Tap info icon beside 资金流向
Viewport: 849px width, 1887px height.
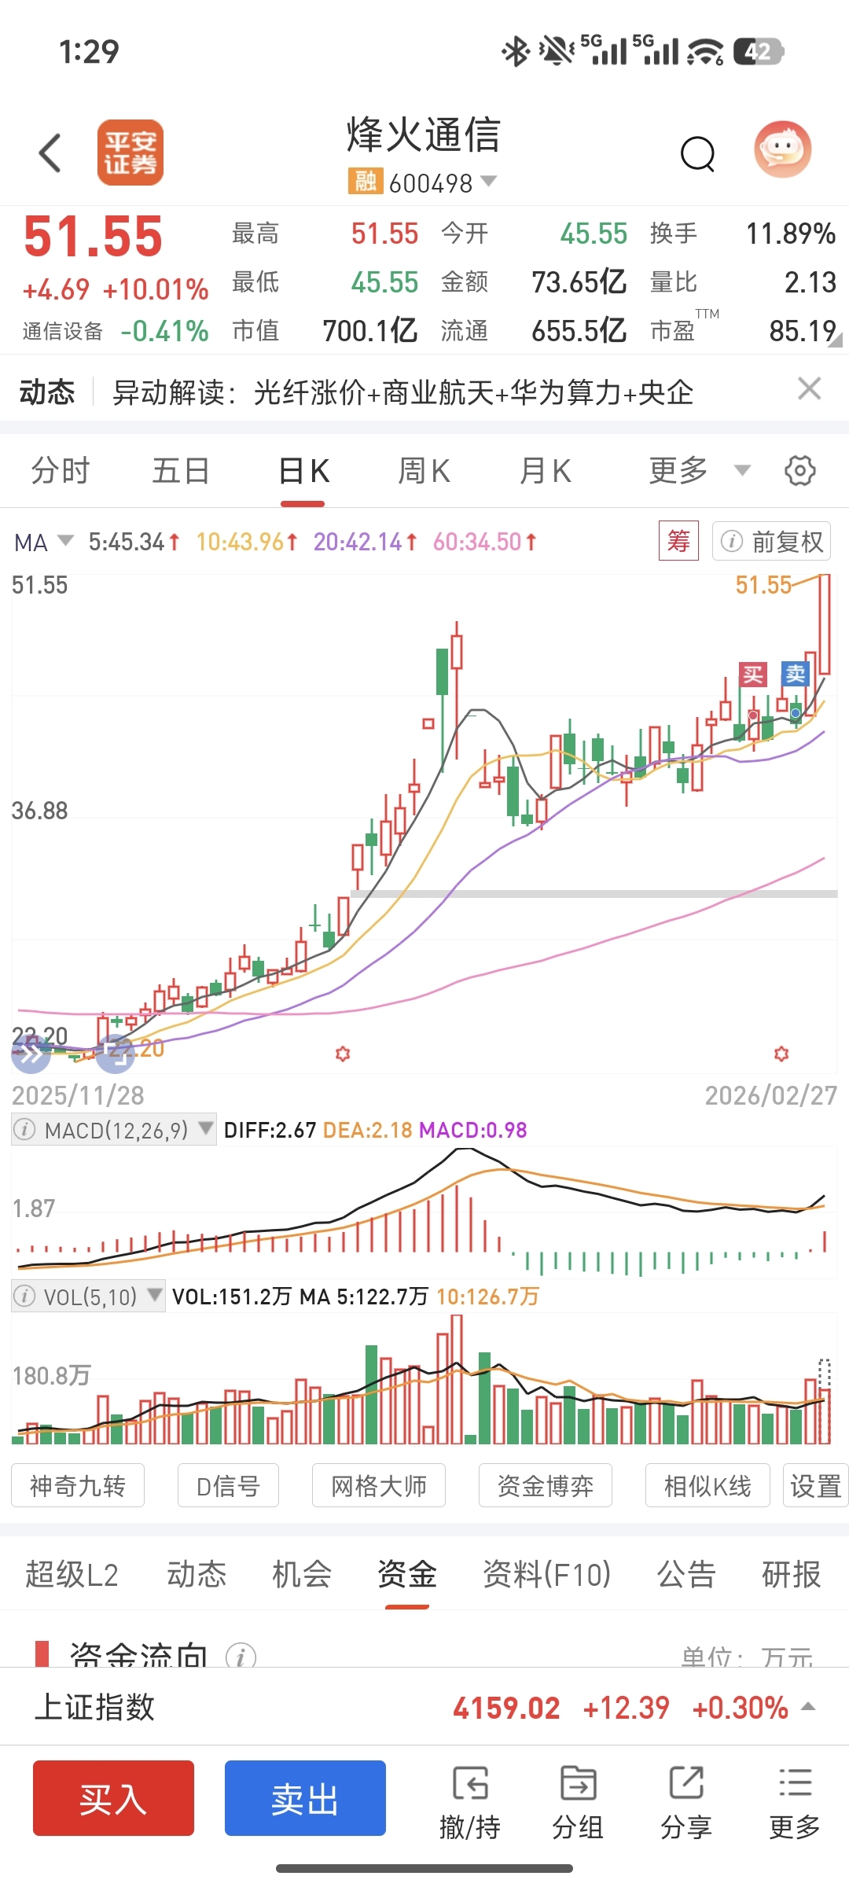click(x=241, y=1656)
